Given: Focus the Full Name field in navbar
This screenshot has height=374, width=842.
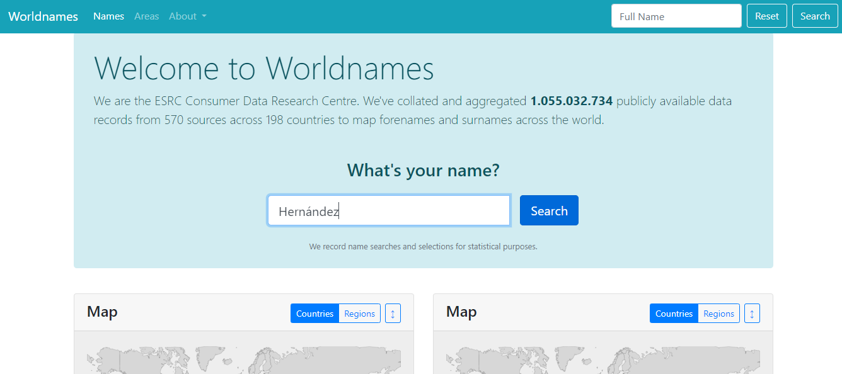Looking at the screenshot, I should coord(676,16).
